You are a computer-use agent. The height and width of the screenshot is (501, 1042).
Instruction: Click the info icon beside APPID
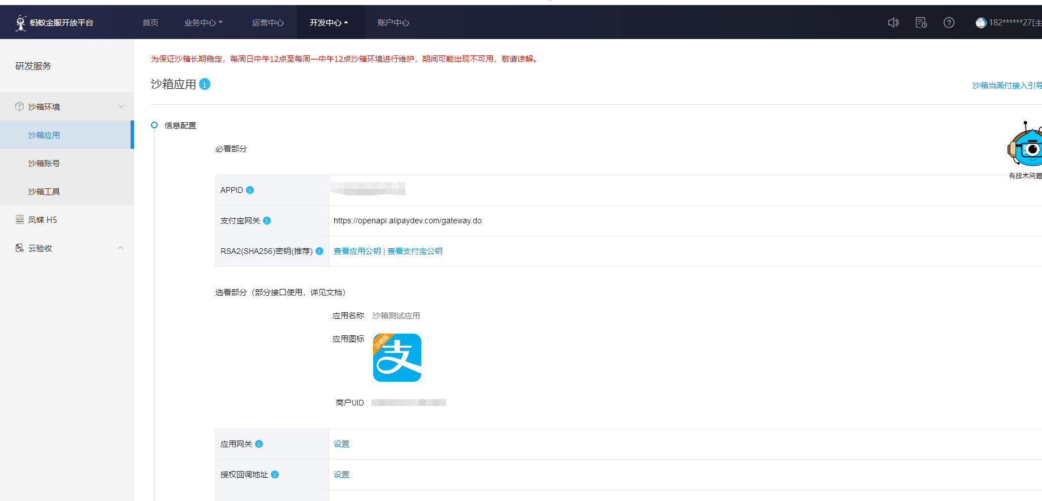250,191
